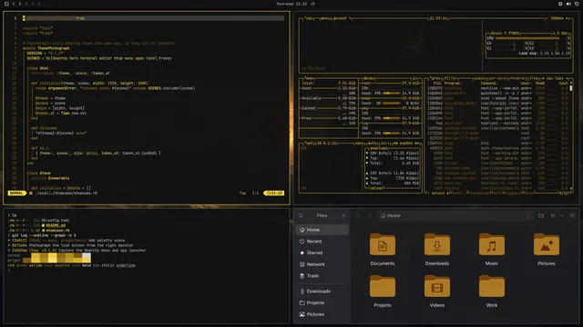Click the NORMAL mode indicator in editor
This screenshot has height=327, width=583.
[16, 193]
